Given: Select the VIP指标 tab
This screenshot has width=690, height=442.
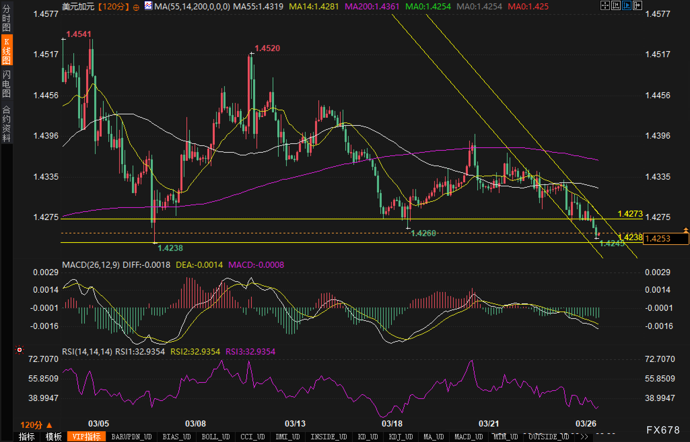Looking at the screenshot, I should click(x=87, y=437).
